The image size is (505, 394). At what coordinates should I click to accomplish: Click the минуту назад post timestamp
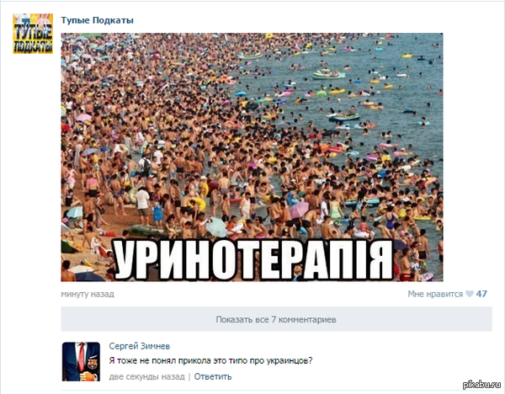88,294
